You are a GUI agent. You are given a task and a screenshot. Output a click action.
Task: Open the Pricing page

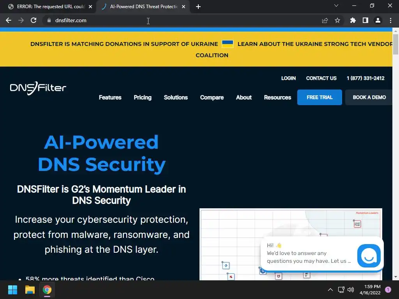click(143, 97)
